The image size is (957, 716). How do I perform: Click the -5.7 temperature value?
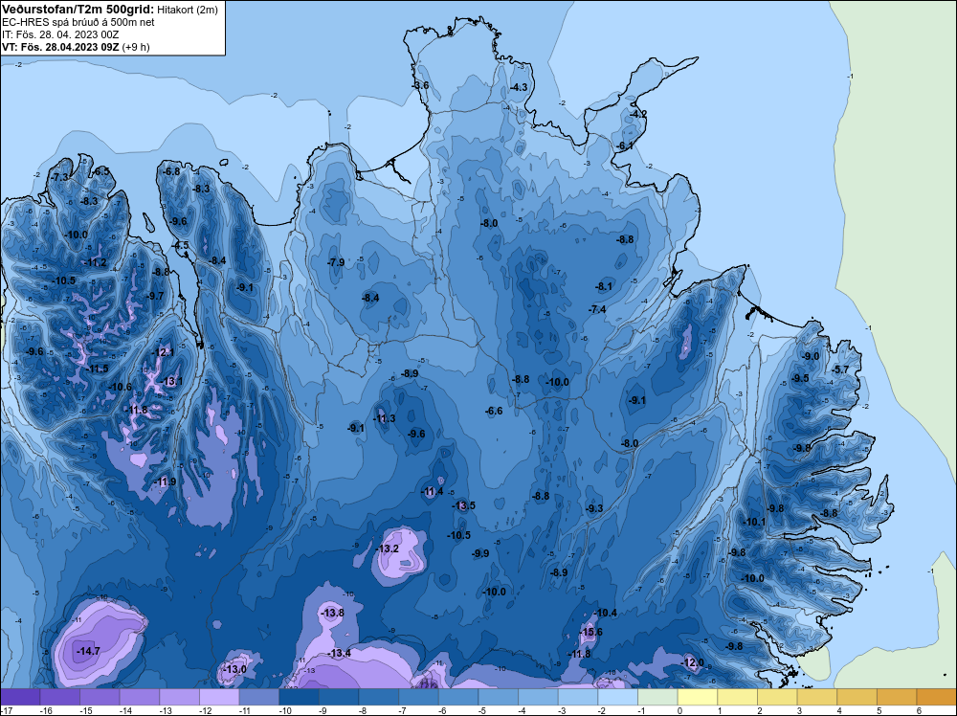pos(841,369)
